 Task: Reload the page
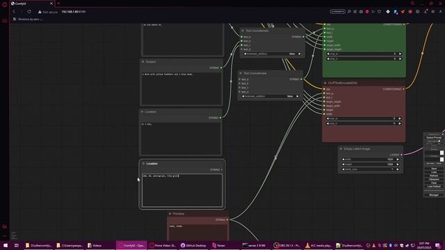29,12
